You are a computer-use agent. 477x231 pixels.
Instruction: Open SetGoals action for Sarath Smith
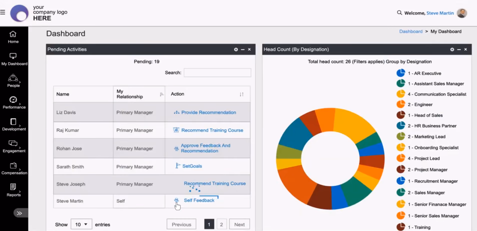click(x=192, y=166)
